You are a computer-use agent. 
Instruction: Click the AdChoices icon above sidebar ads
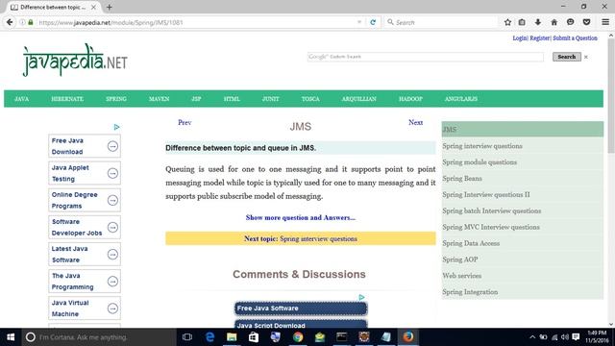[x=116, y=127]
